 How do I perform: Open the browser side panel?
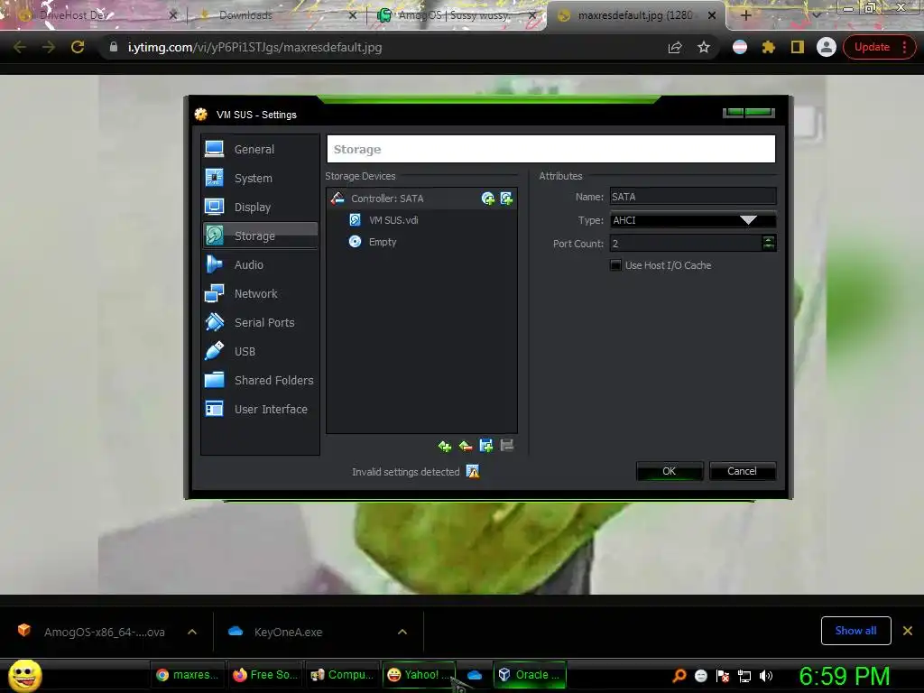[x=798, y=47]
